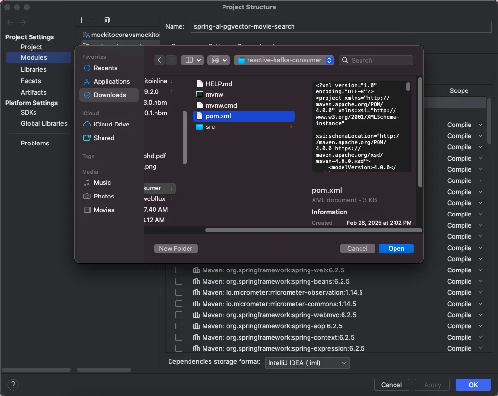498x396 pixels.
Task: Select Project under Project Settings
Action: (32, 47)
